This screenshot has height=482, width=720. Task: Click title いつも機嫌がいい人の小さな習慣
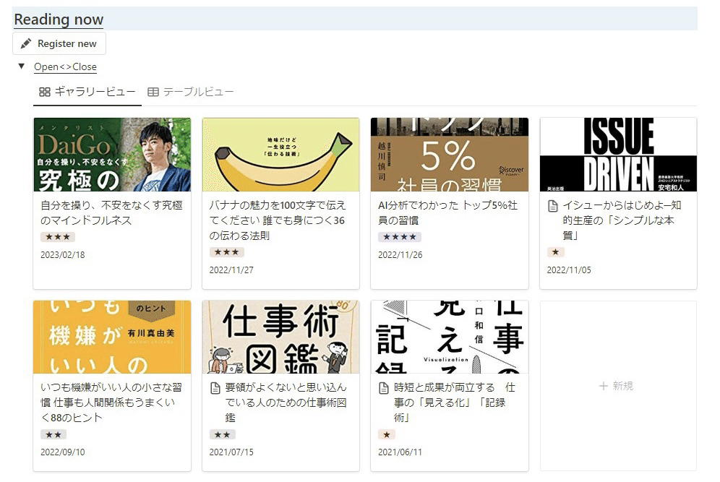point(111,403)
